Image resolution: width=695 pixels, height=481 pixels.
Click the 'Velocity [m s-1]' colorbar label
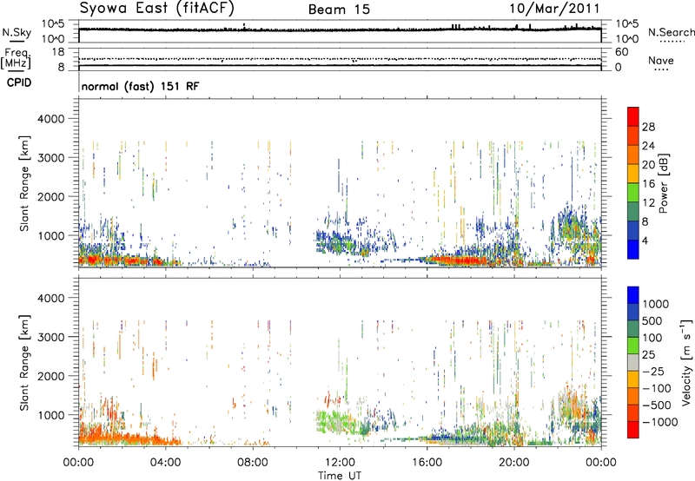click(686, 362)
